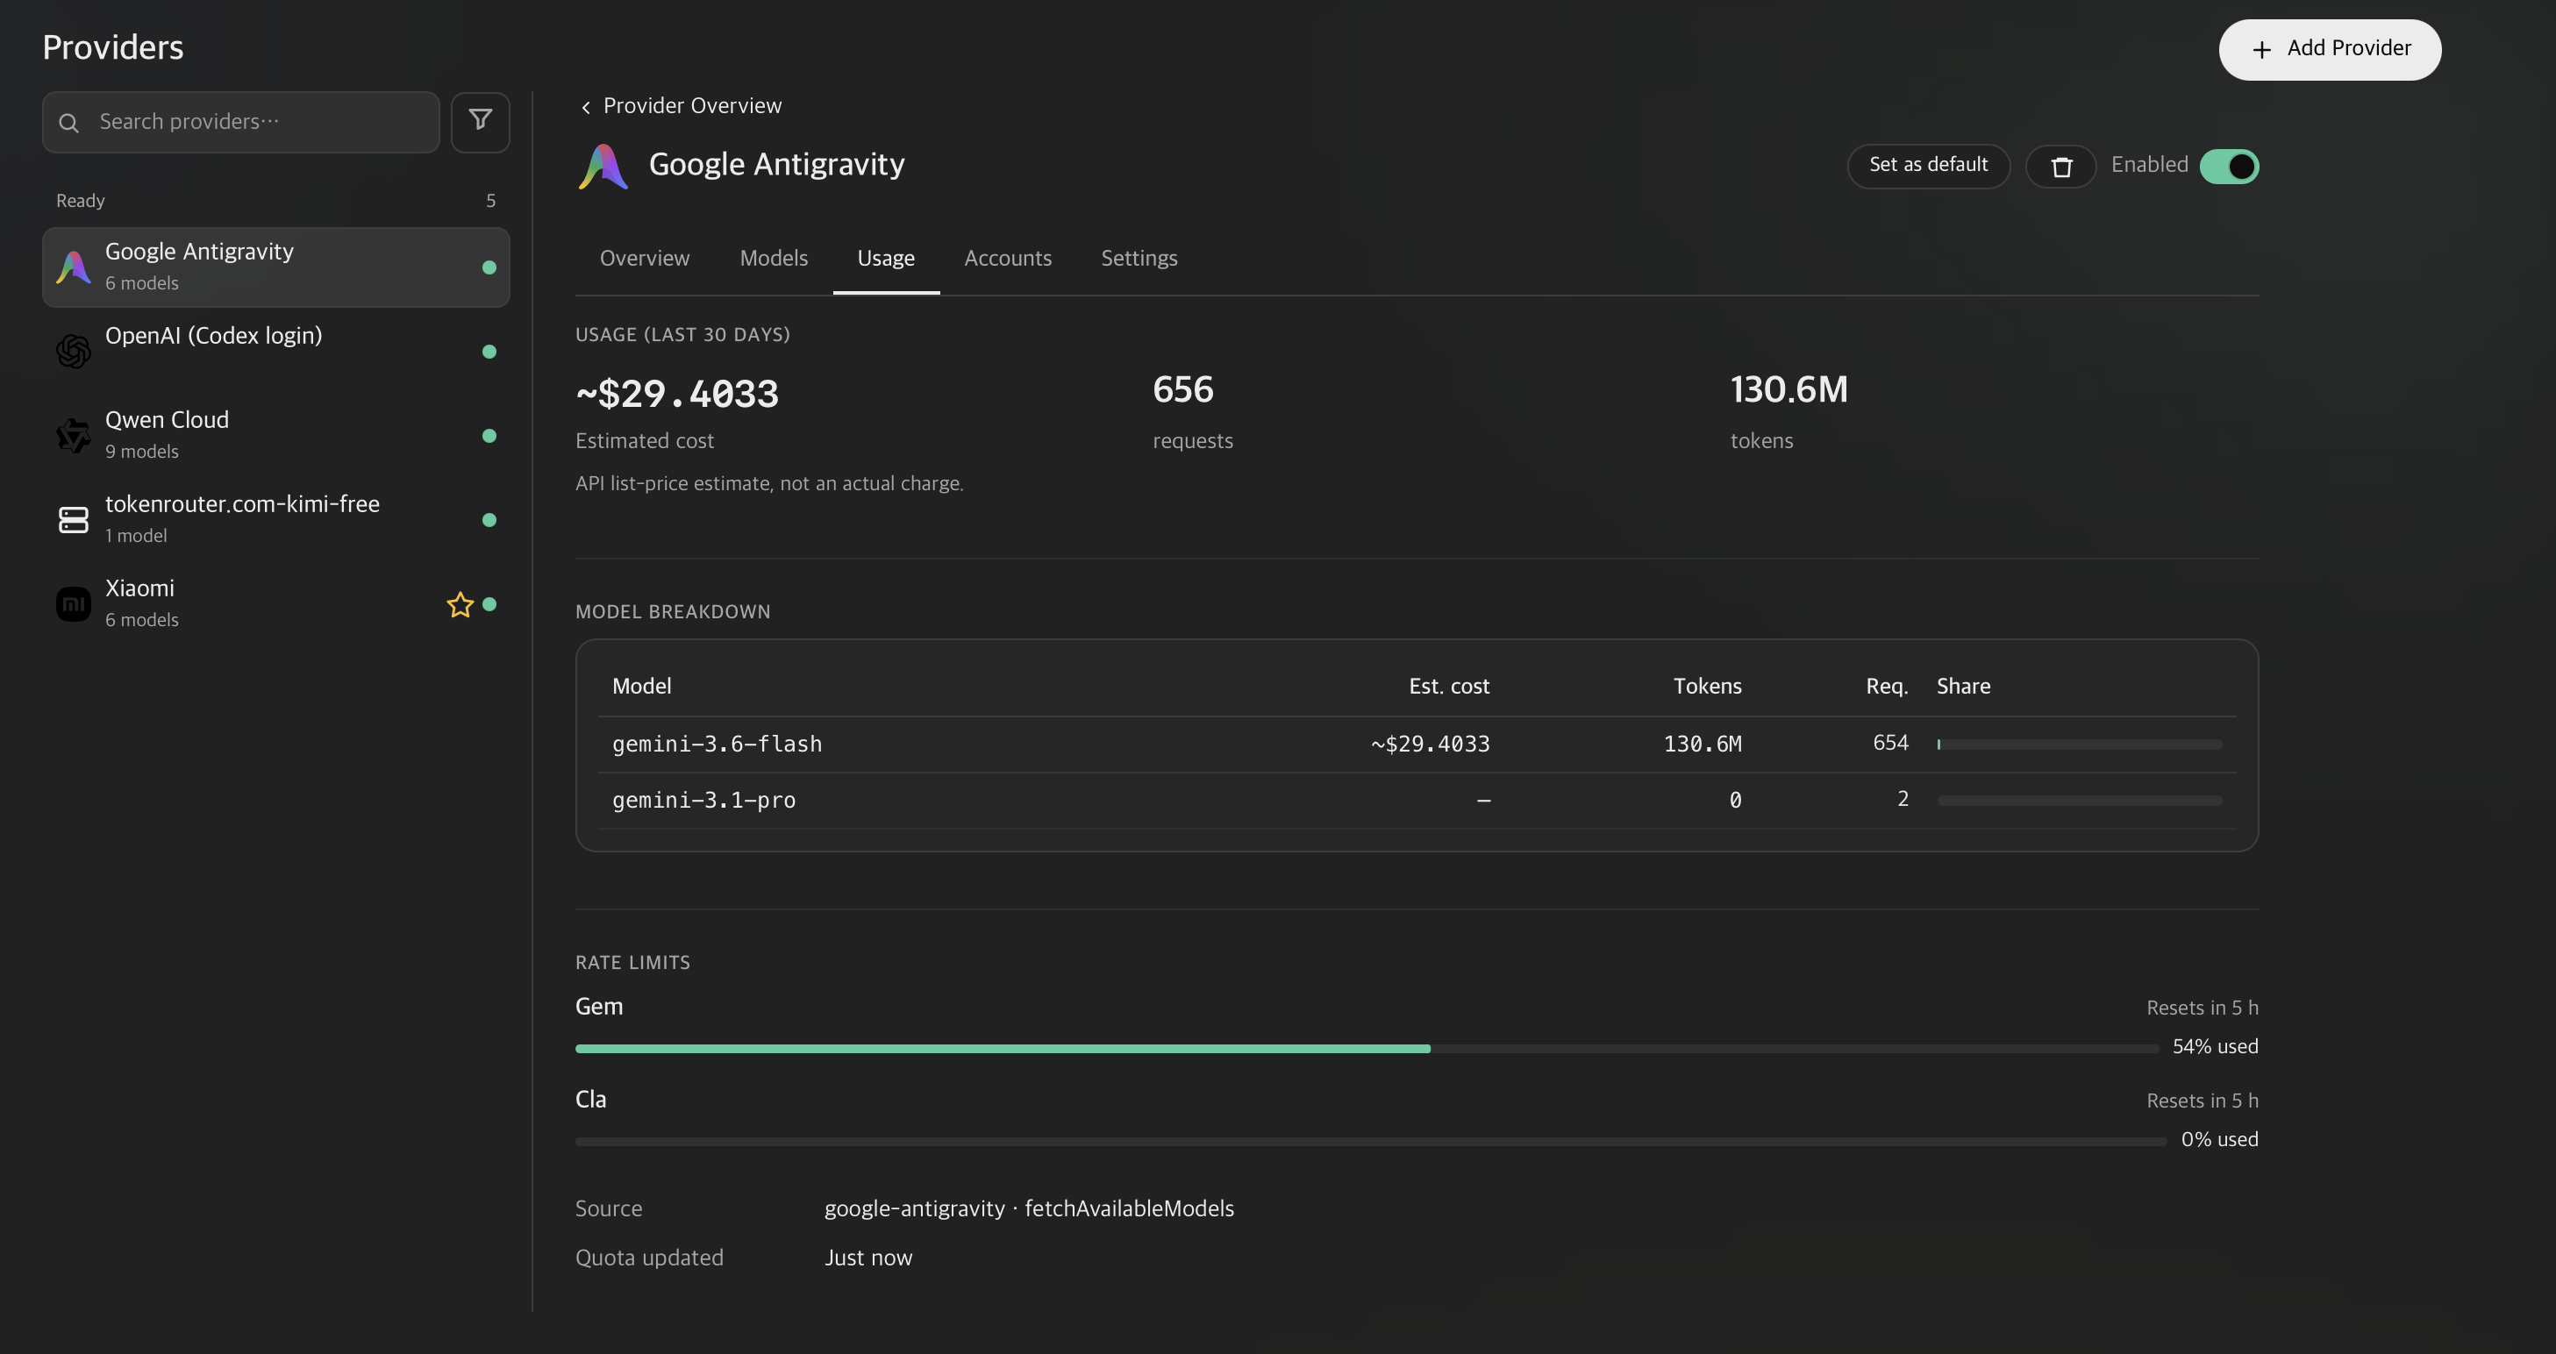This screenshot has width=2556, height=1354.
Task: Select Xiaomi provider
Action: pyautogui.click(x=275, y=604)
